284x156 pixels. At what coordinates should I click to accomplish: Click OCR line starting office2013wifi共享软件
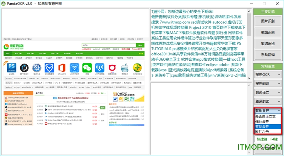[198, 54]
